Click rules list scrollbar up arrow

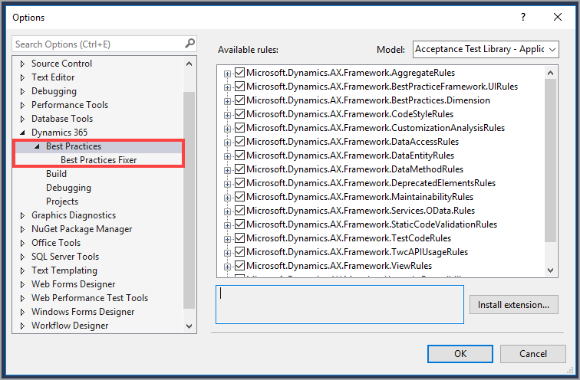[550, 73]
